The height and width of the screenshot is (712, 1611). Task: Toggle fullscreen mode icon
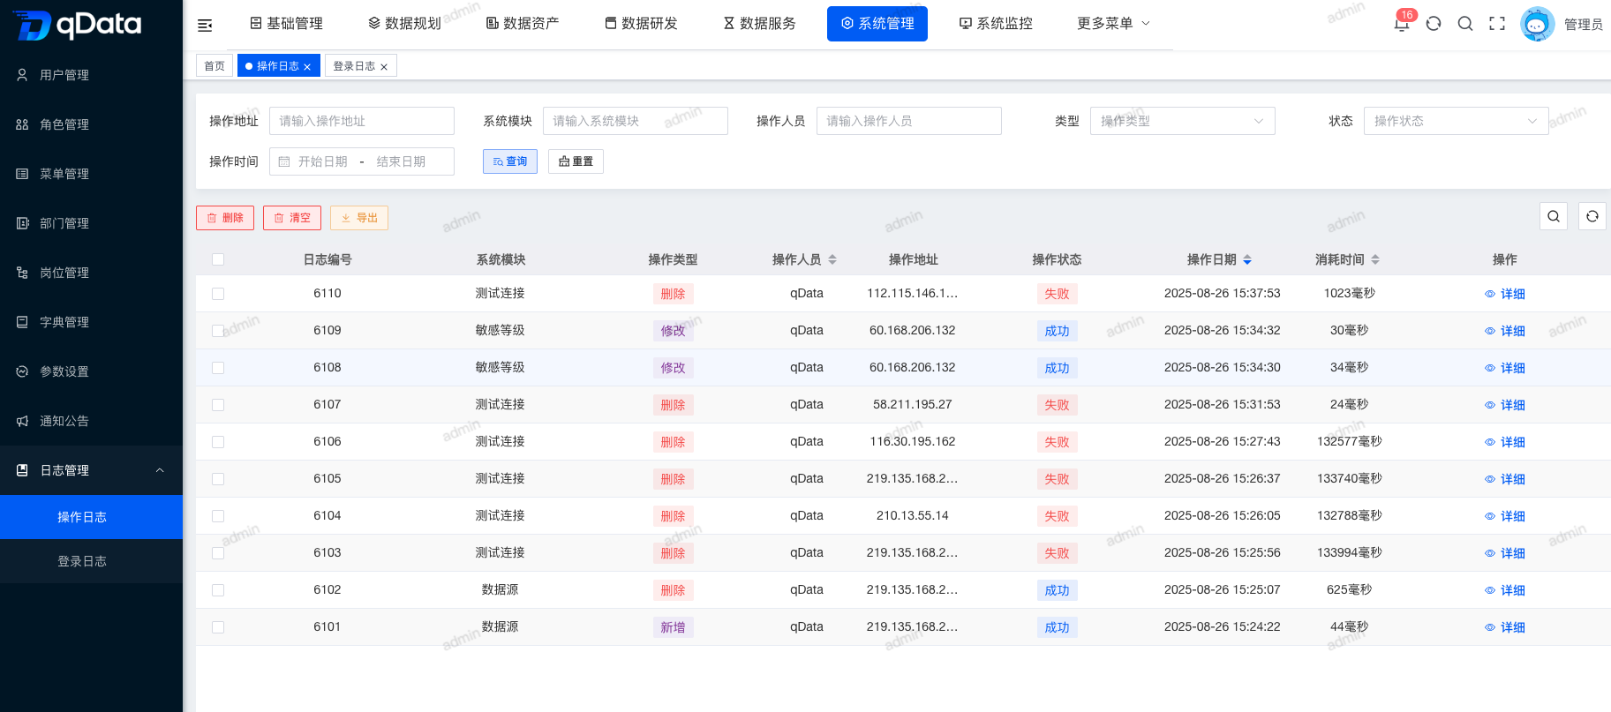point(1497,24)
